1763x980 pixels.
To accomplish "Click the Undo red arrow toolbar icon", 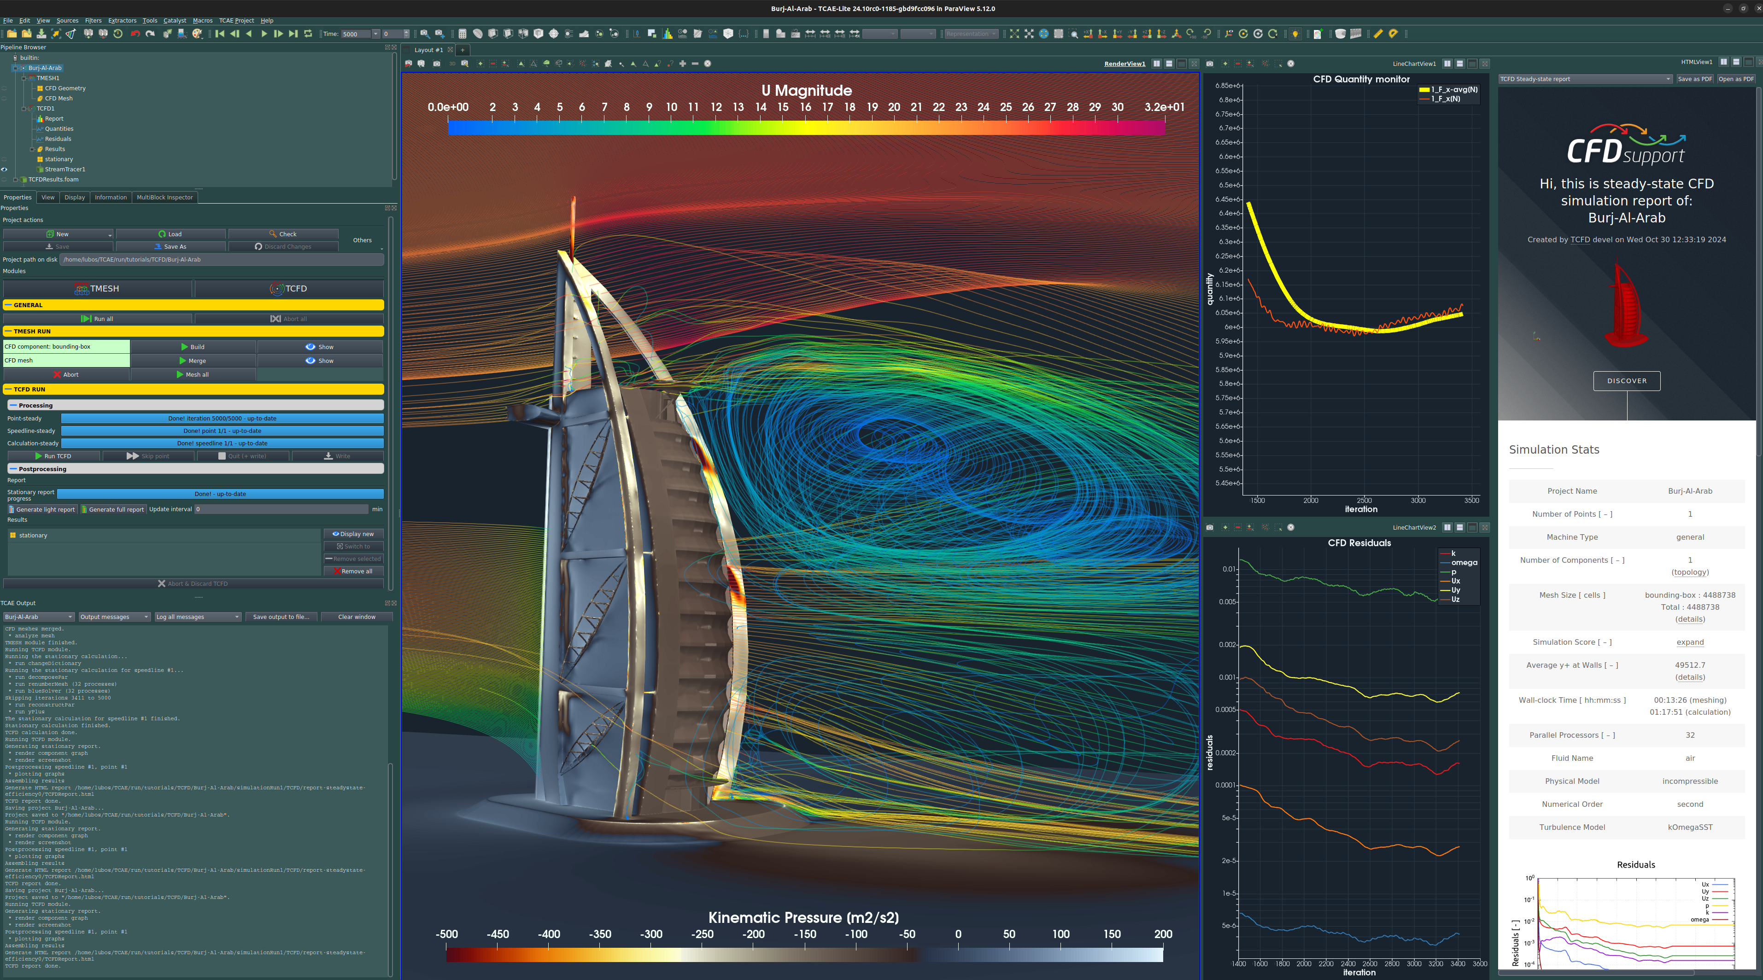I will point(135,34).
